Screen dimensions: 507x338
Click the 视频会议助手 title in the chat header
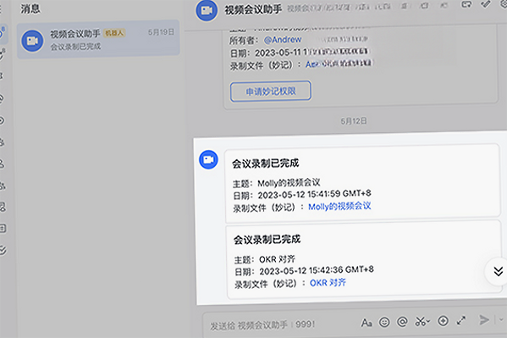coord(253,9)
